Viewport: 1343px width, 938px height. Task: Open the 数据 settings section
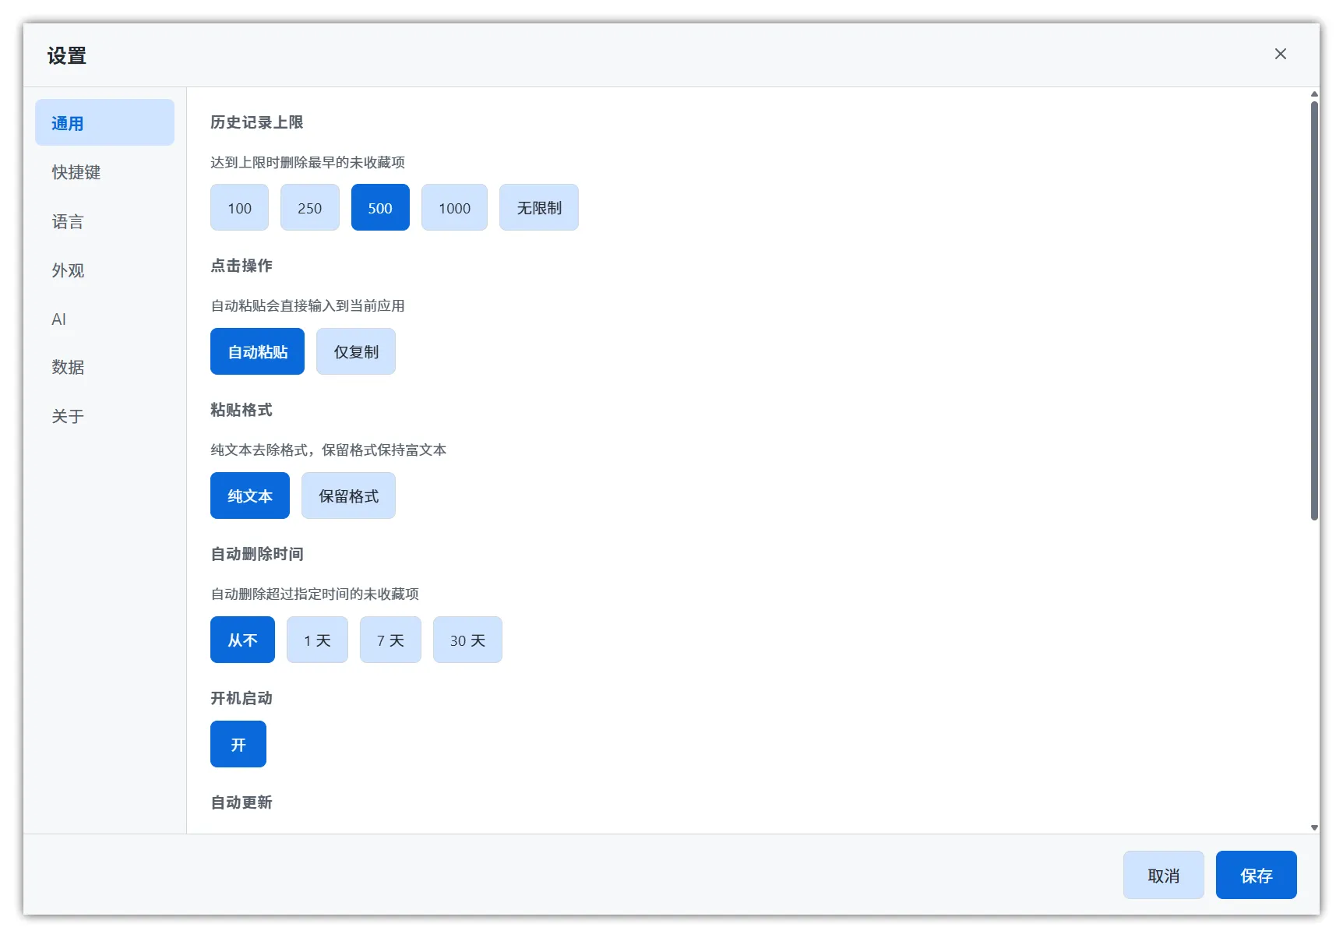tap(68, 367)
